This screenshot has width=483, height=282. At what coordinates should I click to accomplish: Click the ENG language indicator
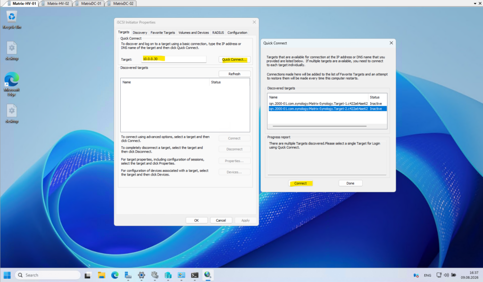tap(427, 275)
